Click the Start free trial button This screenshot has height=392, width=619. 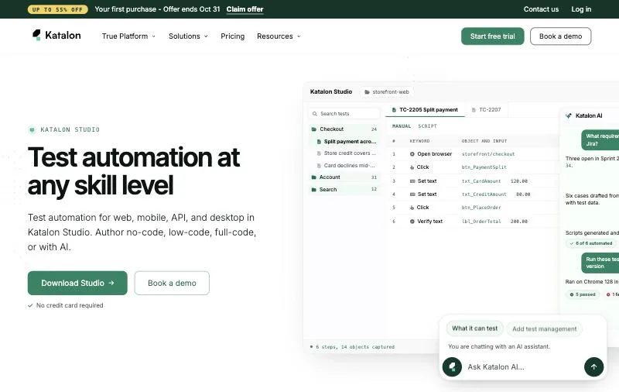pyautogui.click(x=492, y=36)
